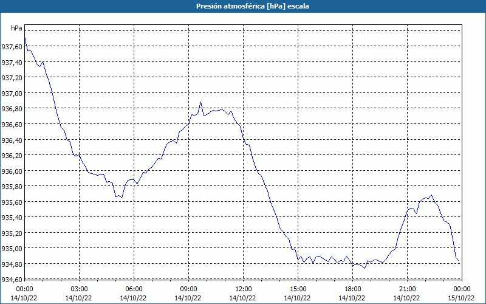Image resolution: width=486 pixels, height=304 pixels.
Task: Click the hPa unit label on axis
Action: pyautogui.click(x=16, y=28)
